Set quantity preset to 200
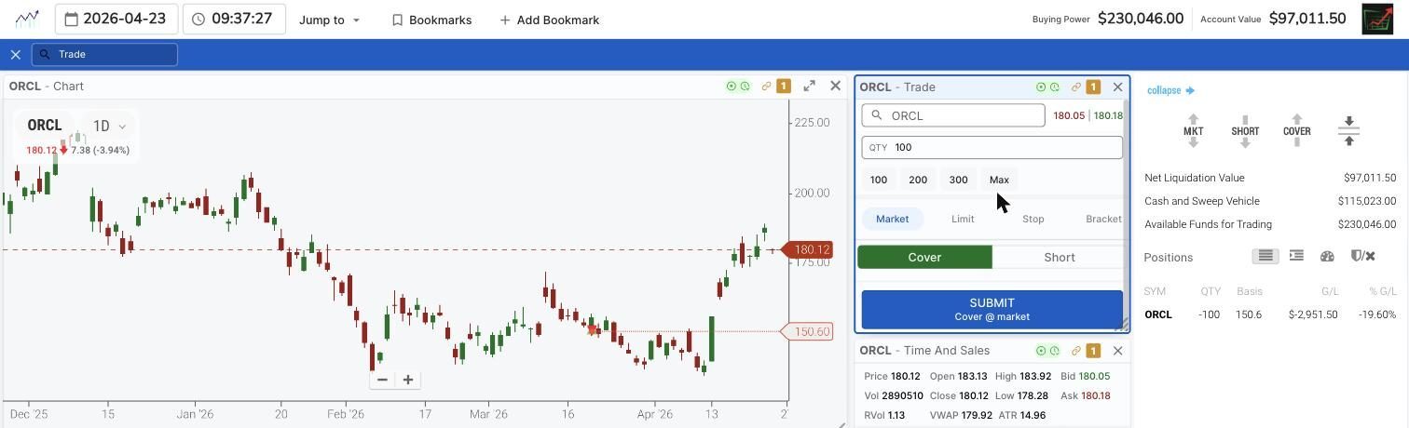Image resolution: width=1409 pixels, height=428 pixels. coord(918,180)
